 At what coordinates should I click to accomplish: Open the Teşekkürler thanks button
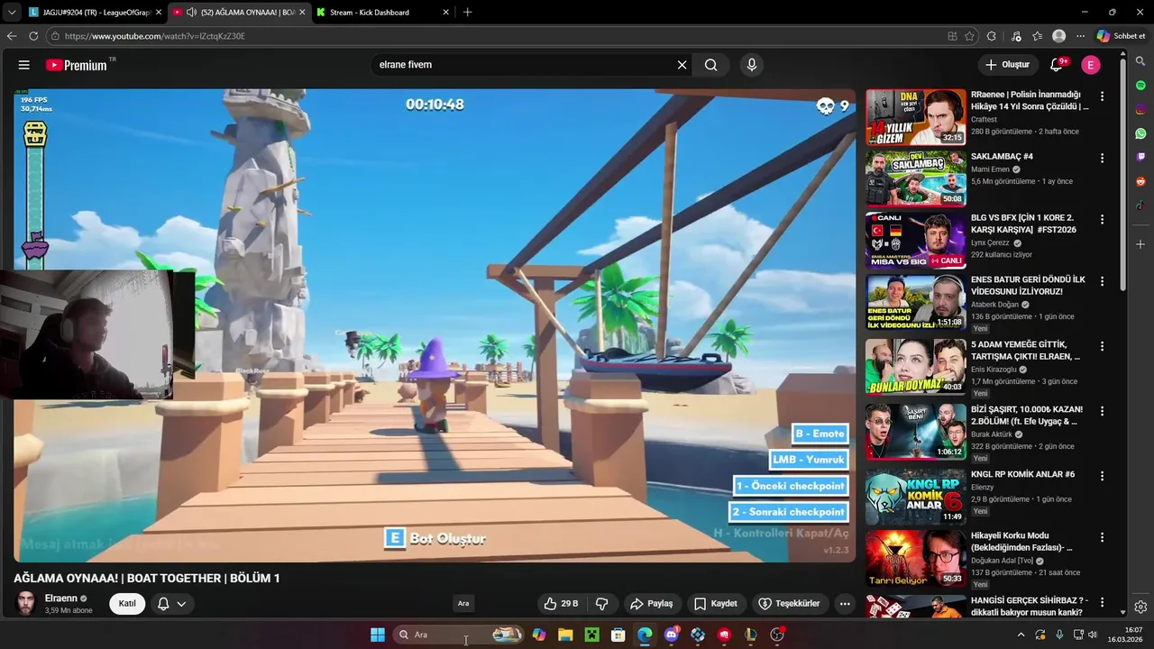[x=790, y=604]
